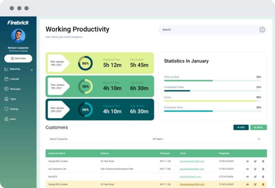Click the Edit Profile button
This screenshot has width=275, height=188.
click(x=18, y=58)
